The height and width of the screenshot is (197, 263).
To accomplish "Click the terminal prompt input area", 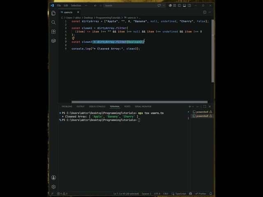I will tap(139, 120).
